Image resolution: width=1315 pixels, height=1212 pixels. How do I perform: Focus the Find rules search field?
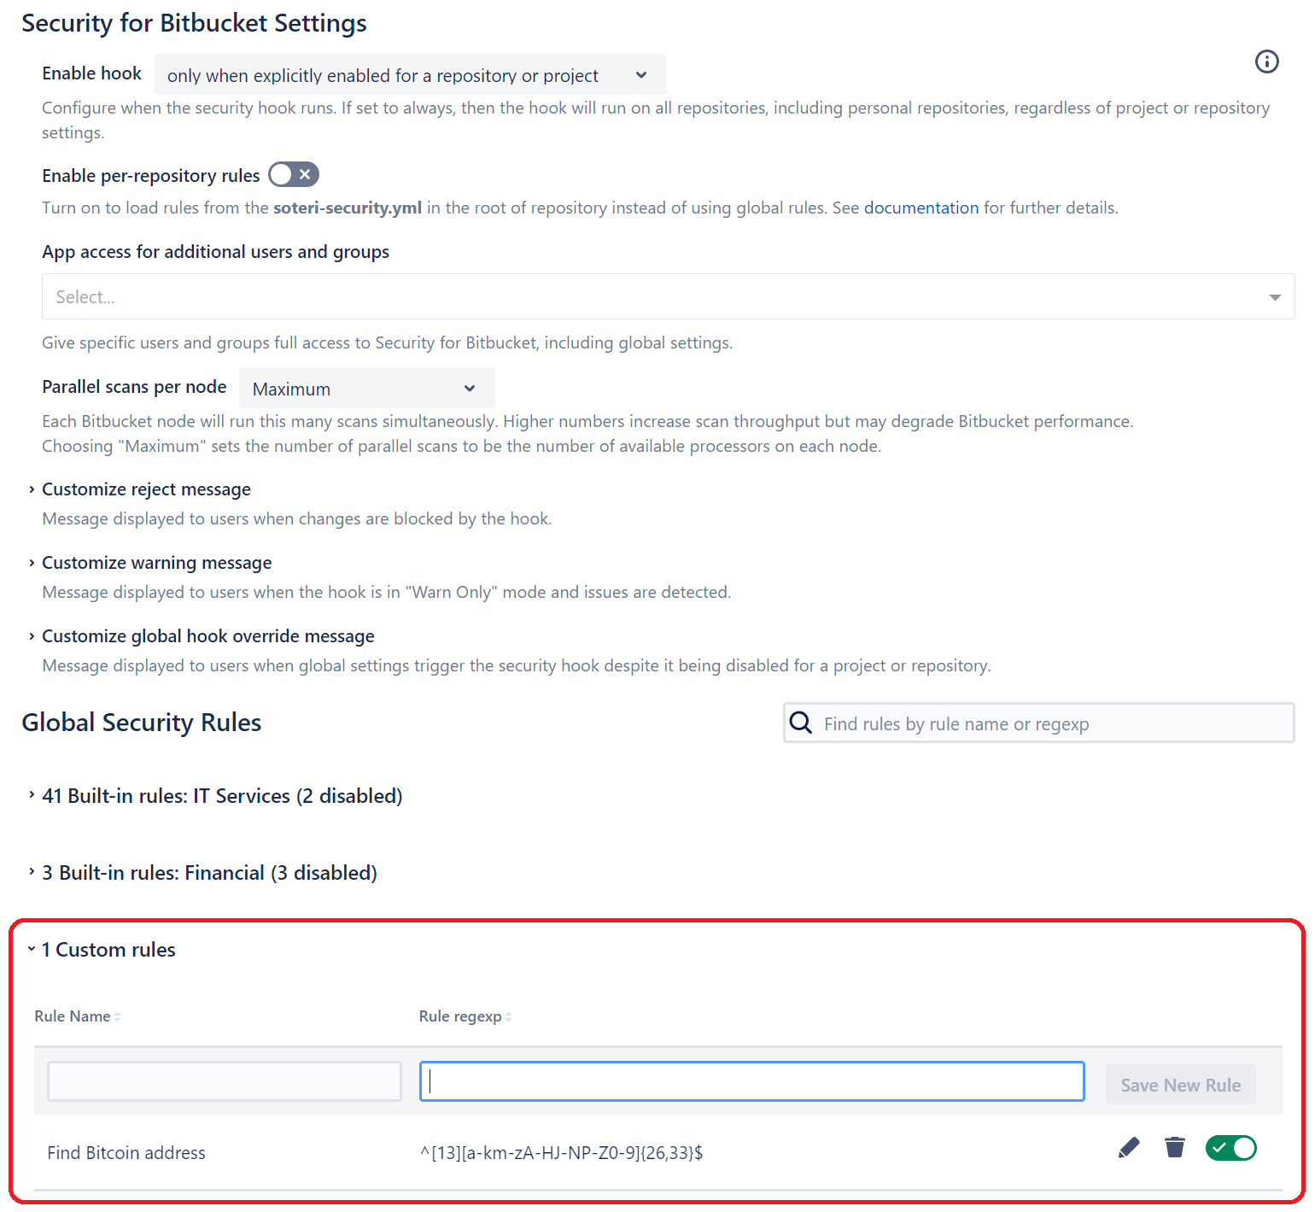click(1038, 723)
